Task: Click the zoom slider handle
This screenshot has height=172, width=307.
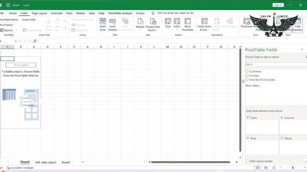Action: click(293, 168)
